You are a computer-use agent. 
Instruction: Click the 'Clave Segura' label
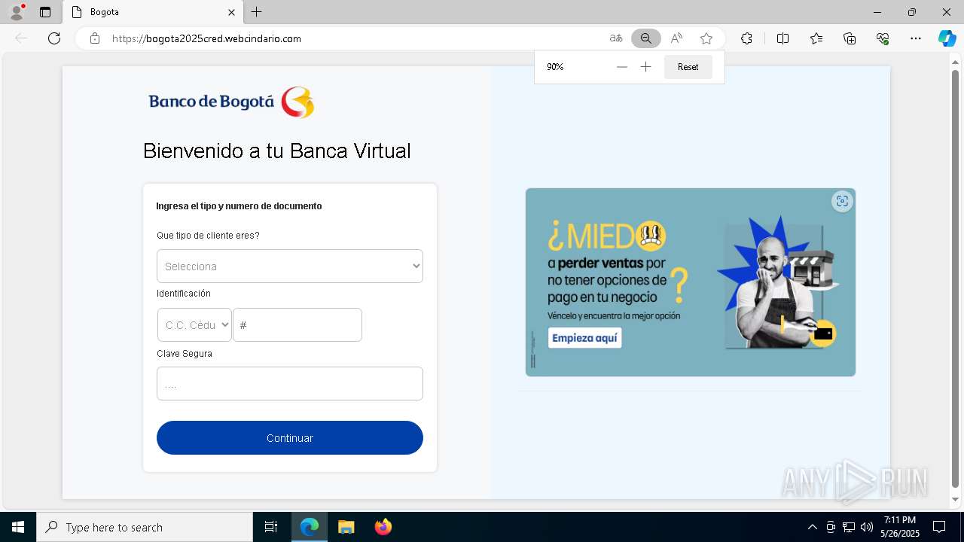[x=185, y=354]
